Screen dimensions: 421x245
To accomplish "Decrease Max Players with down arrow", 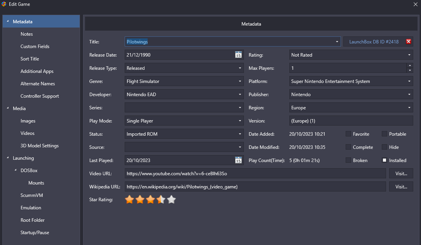I will [x=410, y=71].
